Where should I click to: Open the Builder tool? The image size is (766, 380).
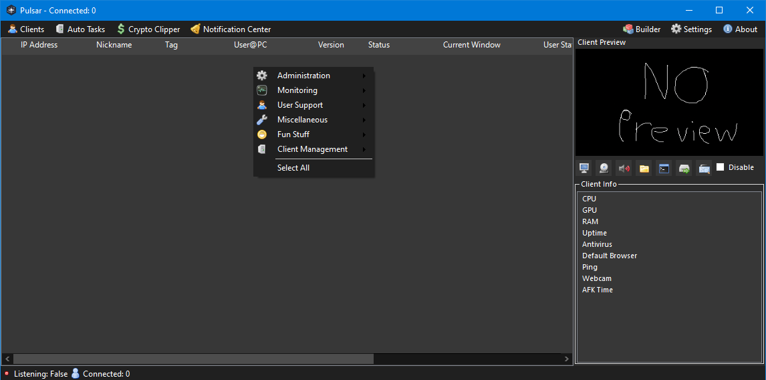click(642, 29)
